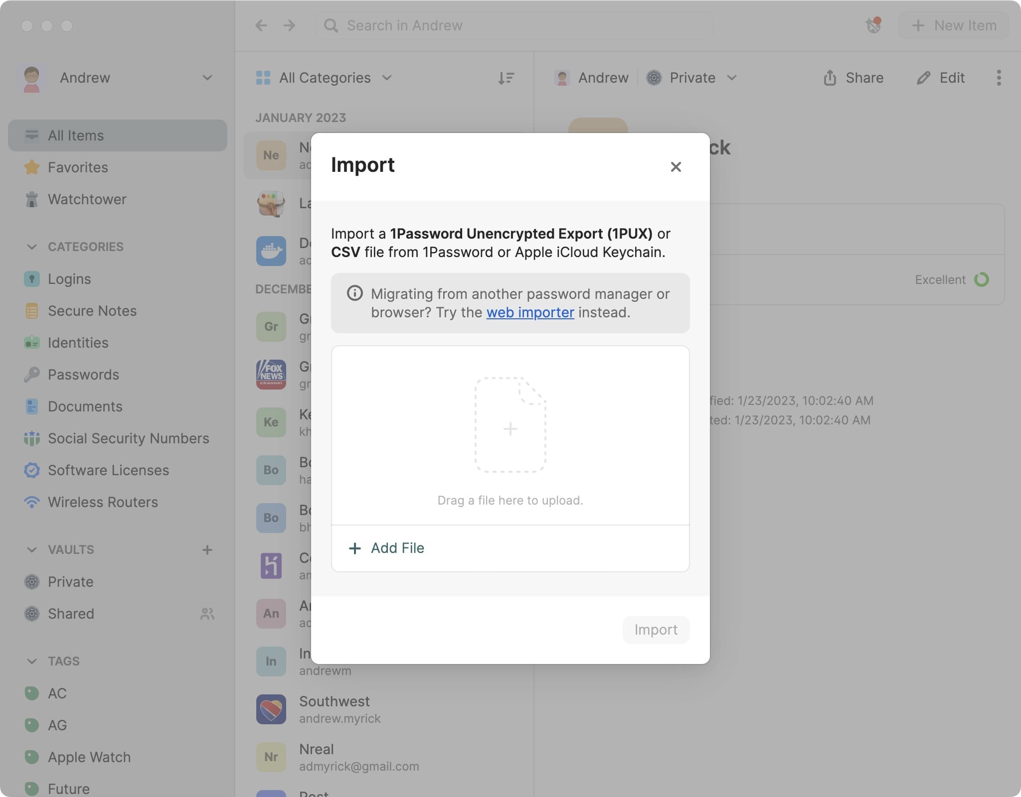1021x797 pixels.
Task: Add a new vault with plus icon
Action: [207, 550]
